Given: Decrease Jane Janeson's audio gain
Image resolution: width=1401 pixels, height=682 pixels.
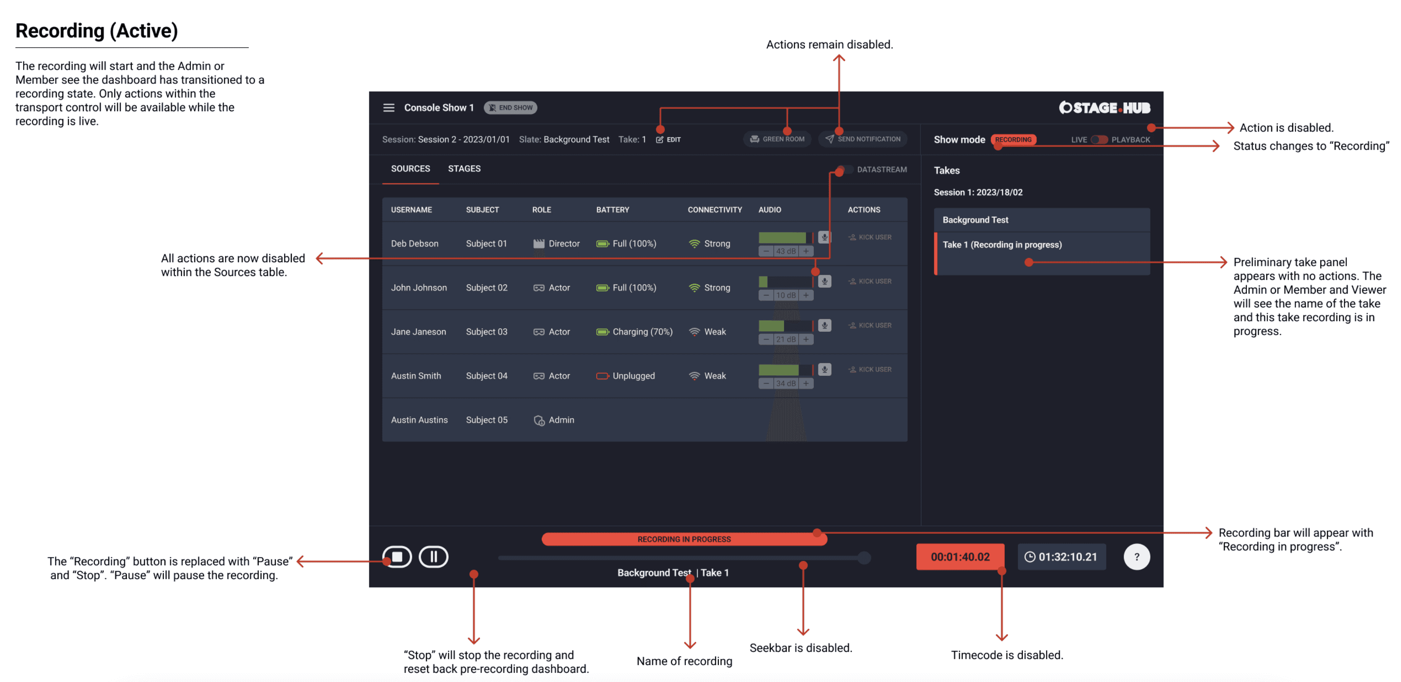Looking at the screenshot, I should [x=766, y=339].
